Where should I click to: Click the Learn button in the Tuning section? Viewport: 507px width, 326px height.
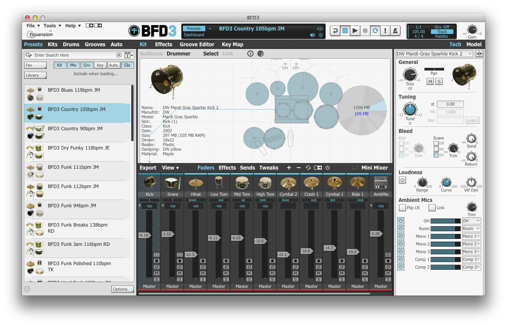472,120
